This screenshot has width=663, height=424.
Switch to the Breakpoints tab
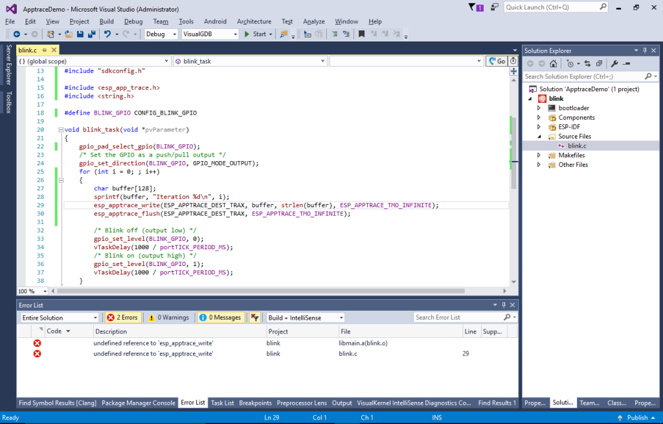click(x=255, y=403)
